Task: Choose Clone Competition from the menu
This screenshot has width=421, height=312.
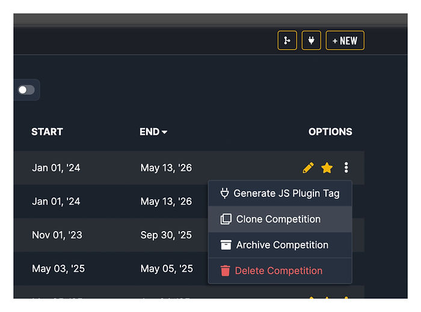Action: click(x=280, y=219)
